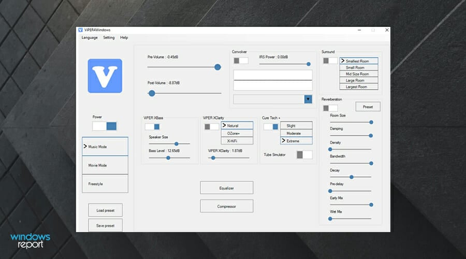
Task: Open the Equalizer button
Action: [226, 188]
